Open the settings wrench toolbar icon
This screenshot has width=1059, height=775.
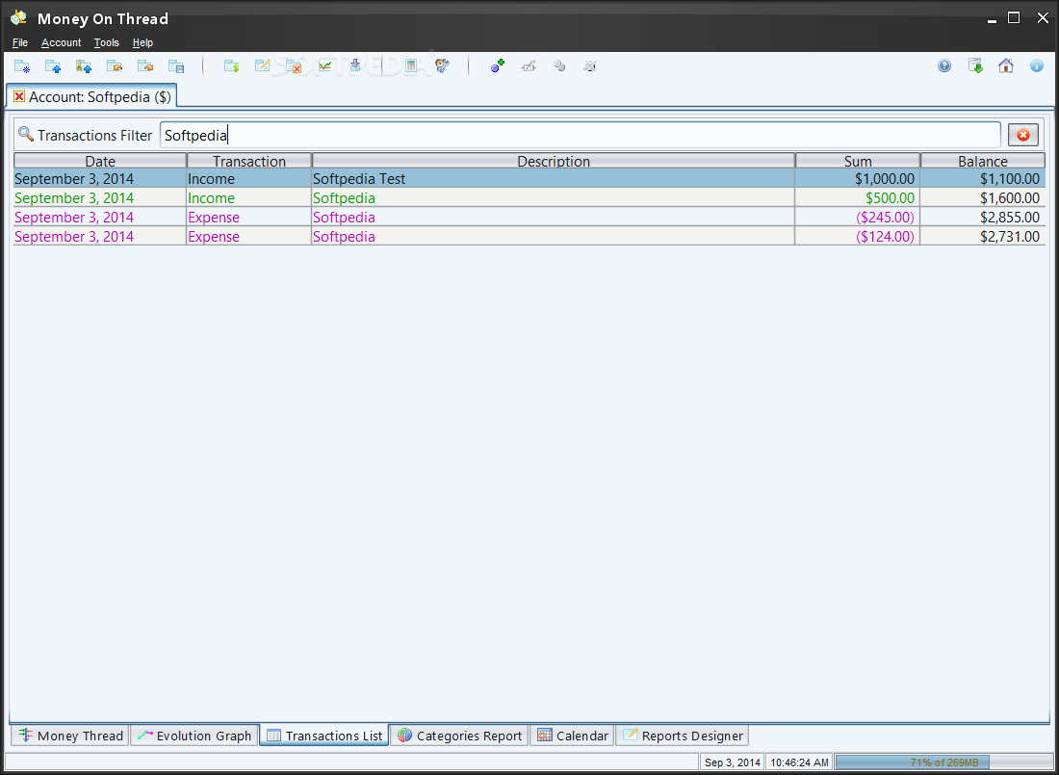click(x=442, y=66)
